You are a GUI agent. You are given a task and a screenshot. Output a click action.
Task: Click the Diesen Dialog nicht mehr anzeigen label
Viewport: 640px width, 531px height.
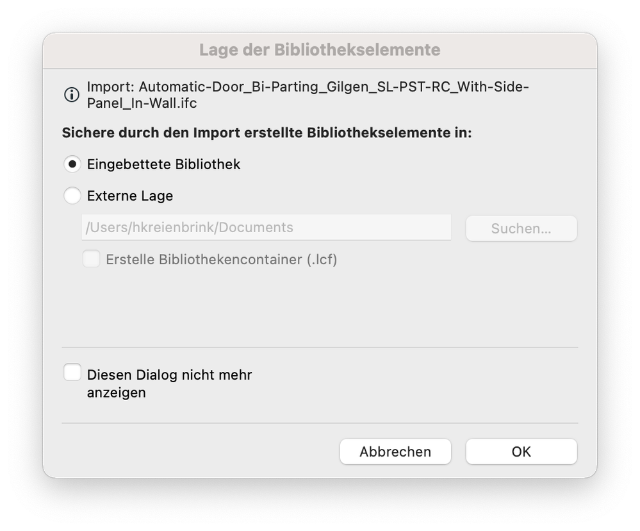pos(169,383)
